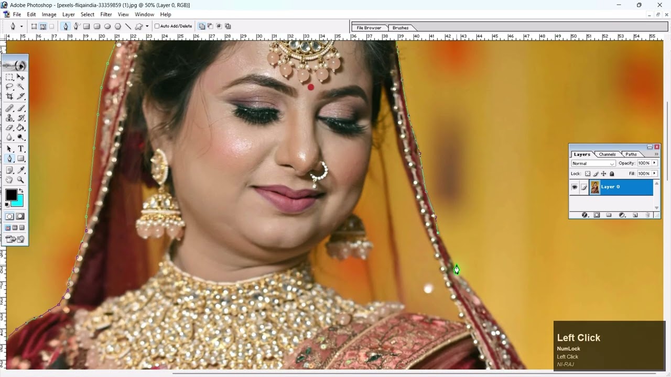
Task: Swap foreground and background colors
Action: tap(21, 191)
